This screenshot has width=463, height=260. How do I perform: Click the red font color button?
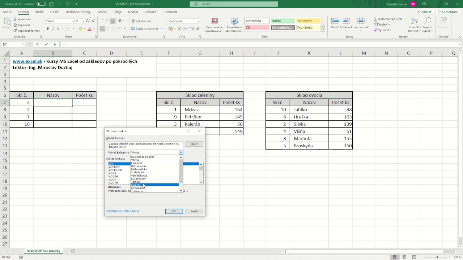point(89,29)
